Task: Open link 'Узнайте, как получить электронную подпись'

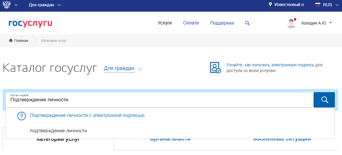Action: coord(270,65)
